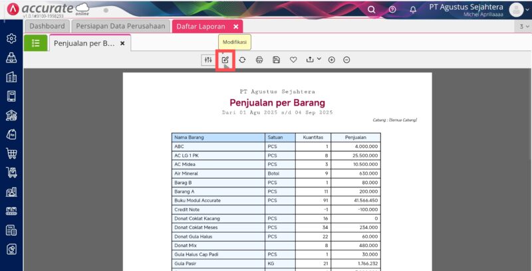Zoom out the report with minus icon

347,60
